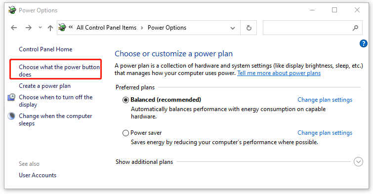Select the Balanced (recommended) plan
The height and width of the screenshot is (194, 373).
(125, 100)
